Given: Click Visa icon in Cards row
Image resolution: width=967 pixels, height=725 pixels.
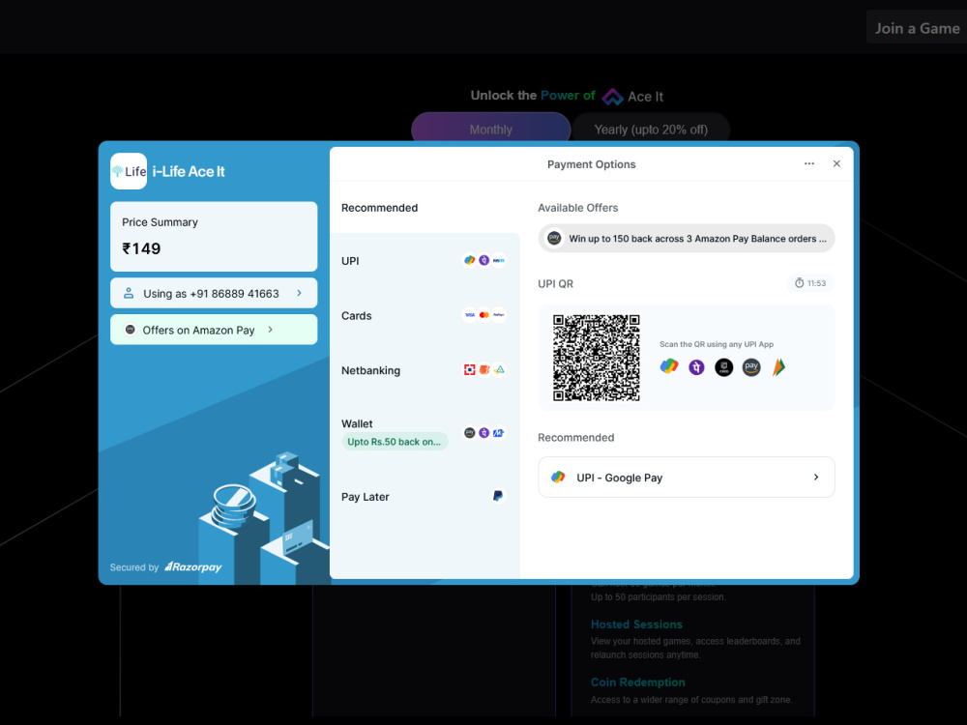Looking at the screenshot, I should (x=470, y=315).
